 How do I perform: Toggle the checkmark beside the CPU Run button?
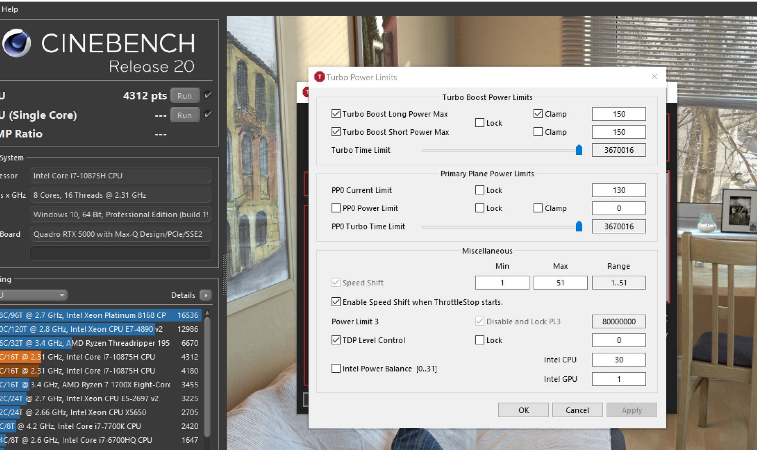tap(208, 95)
